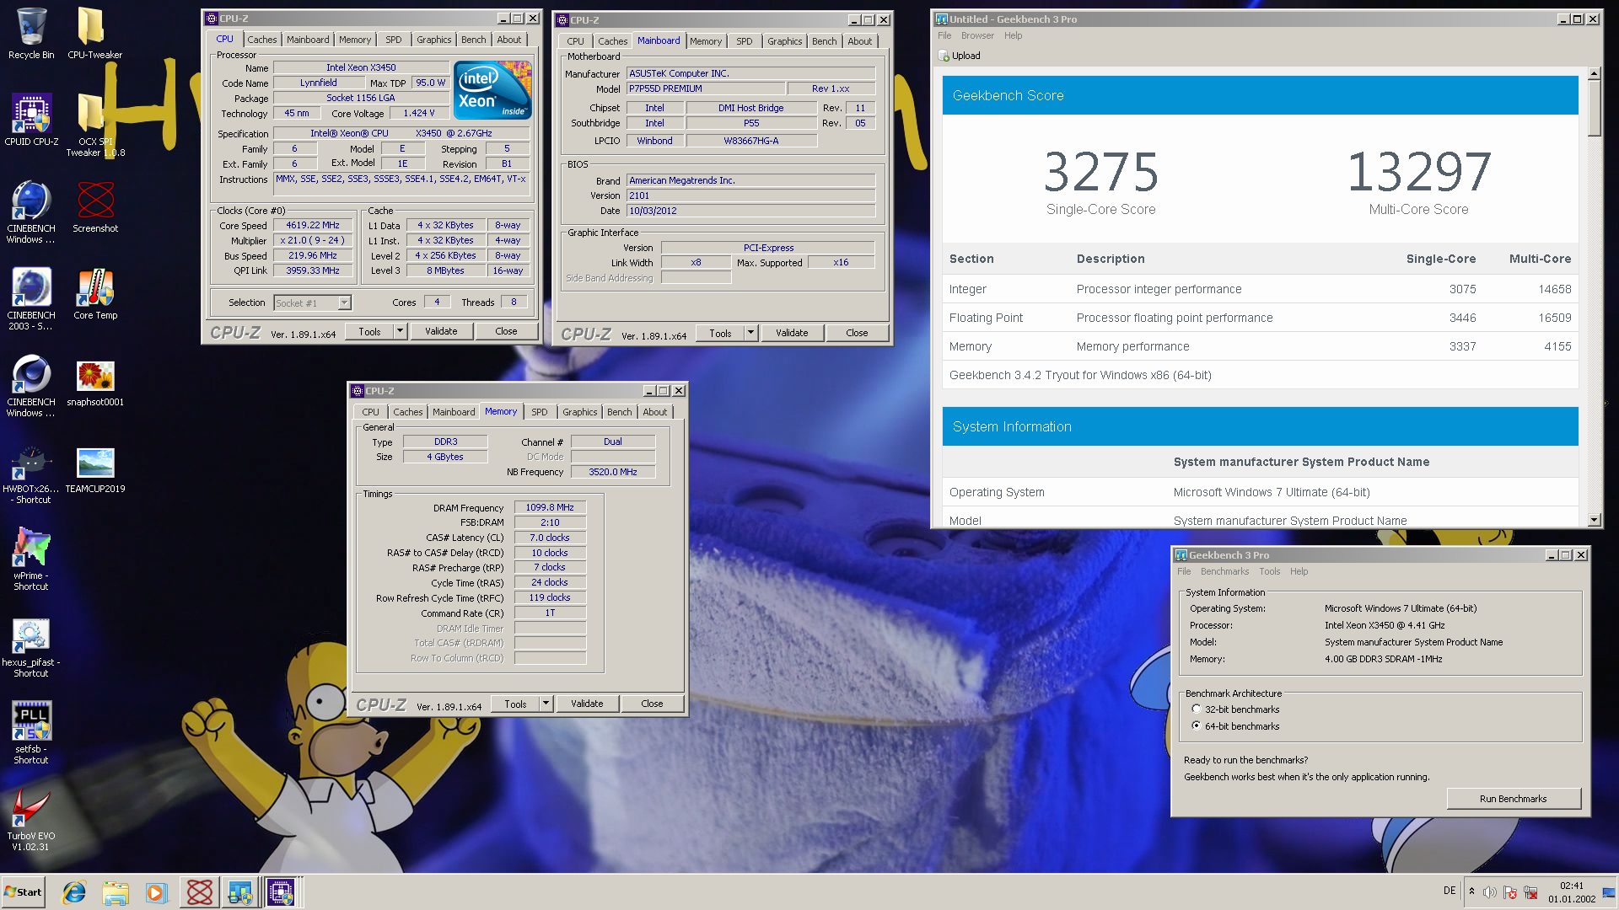
Task: Click the volume speaker tray icon
Action: pyautogui.click(x=1489, y=892)
